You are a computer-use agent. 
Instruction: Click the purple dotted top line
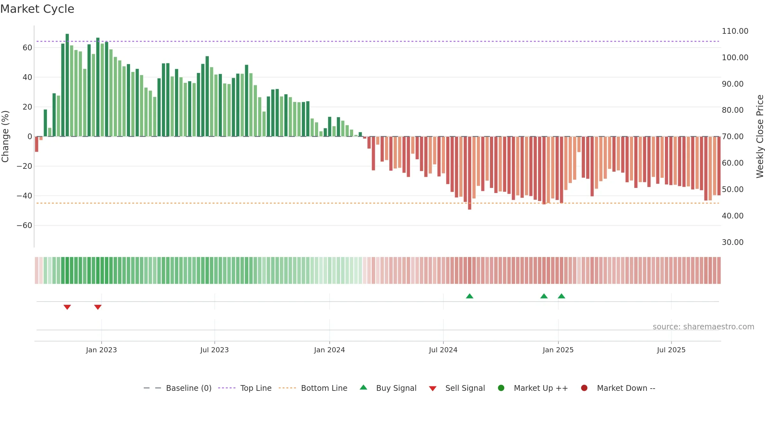[x=378, y=41]
